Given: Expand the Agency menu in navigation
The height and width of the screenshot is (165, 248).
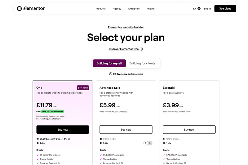Looking at the screenshot, I should point(117,9).
